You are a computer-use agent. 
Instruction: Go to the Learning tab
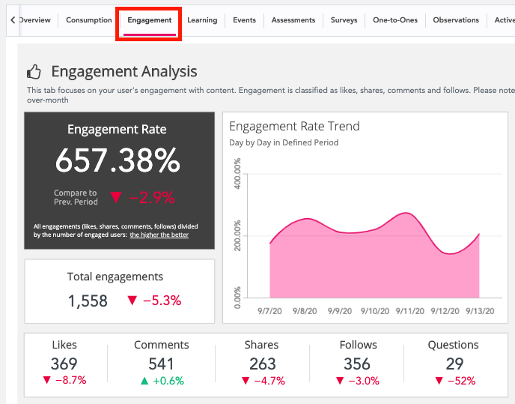click(202, 20)
